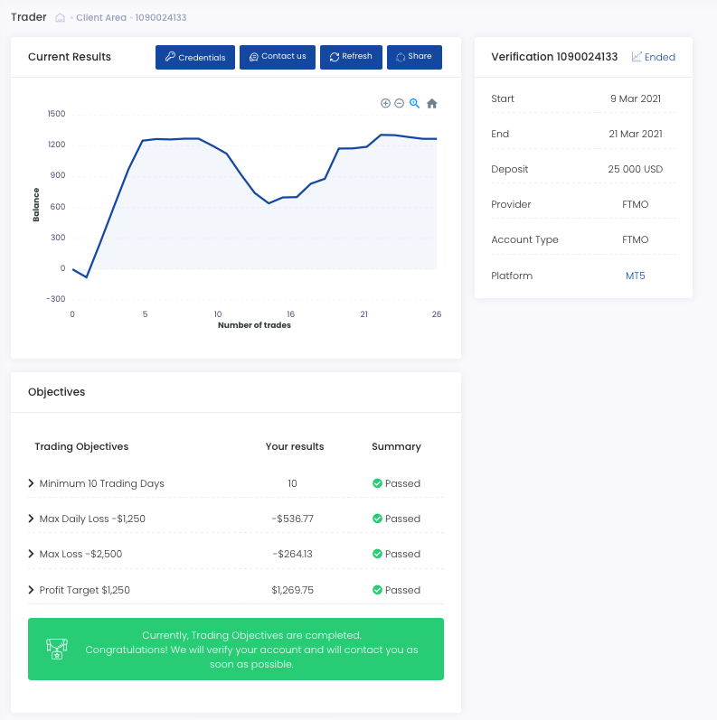Expand the Minimum 10 Trading Days objective
717x720 pixels.
point(32,484)
